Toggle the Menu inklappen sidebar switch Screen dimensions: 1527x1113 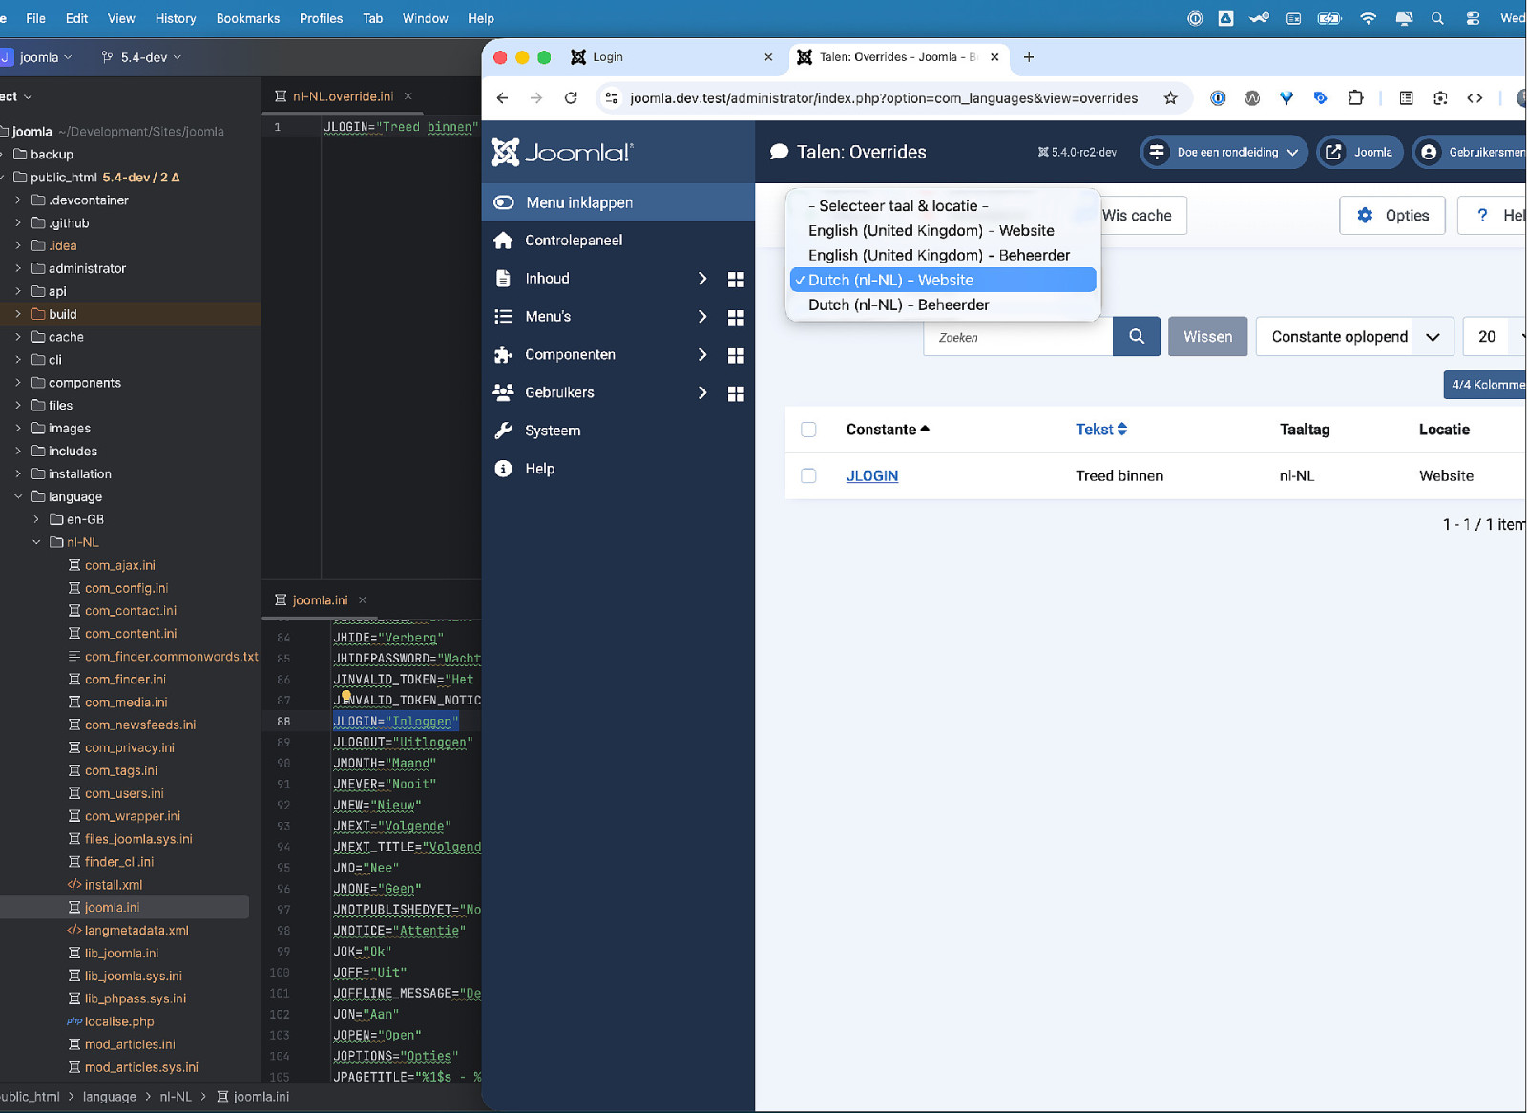[504, 202]
